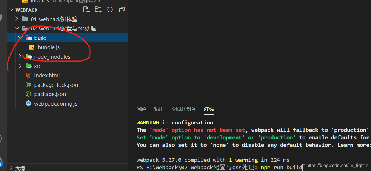Click the pink build folder icon
This screenshot has width=371, height=171.
(x=28, y=38)
